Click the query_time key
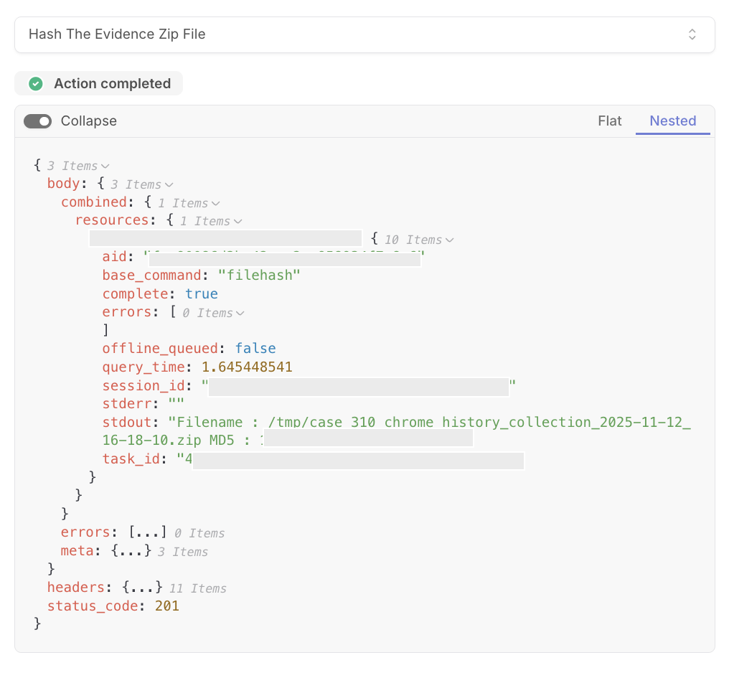 pos(144,367)
